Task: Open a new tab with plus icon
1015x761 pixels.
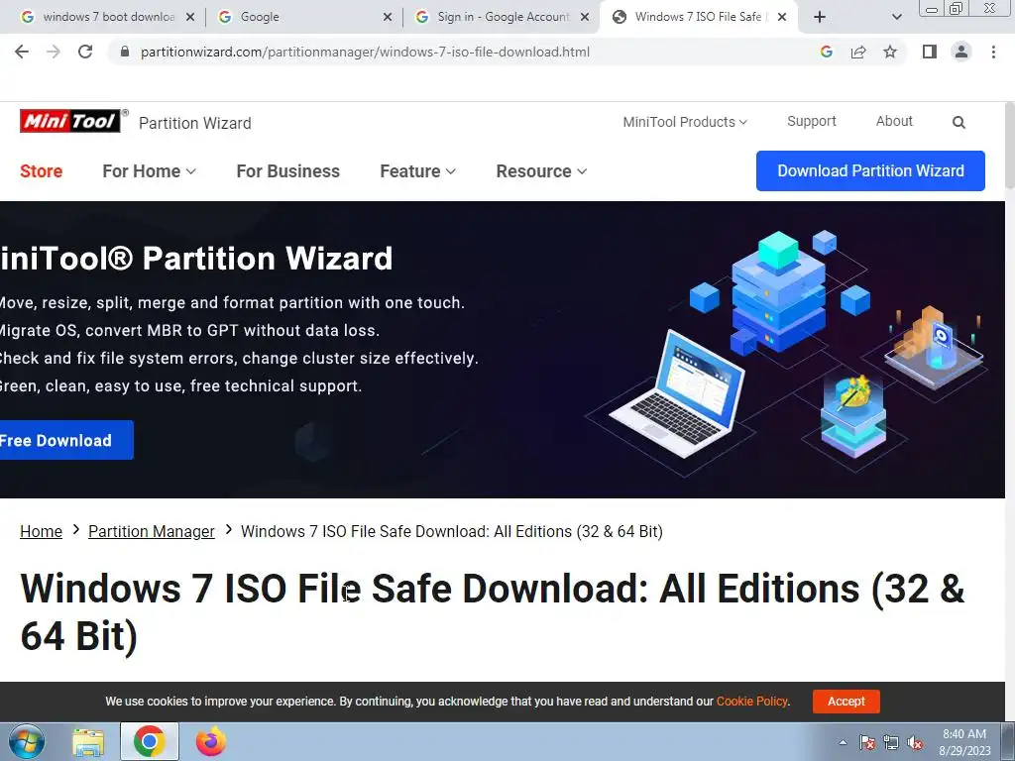Action: pyautogui.click(x=820, y=17)
